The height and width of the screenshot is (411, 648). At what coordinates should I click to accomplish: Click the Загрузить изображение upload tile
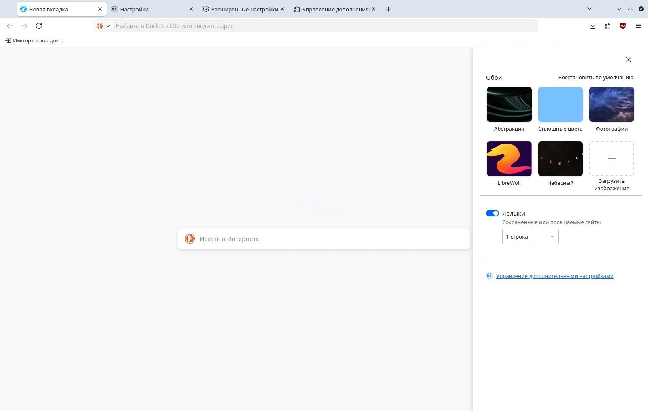click(612, 159)
